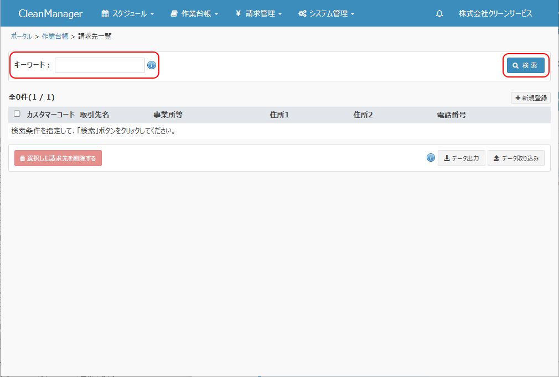
Task: Expand the 作業台帳 menu
Action: (194, 14)
